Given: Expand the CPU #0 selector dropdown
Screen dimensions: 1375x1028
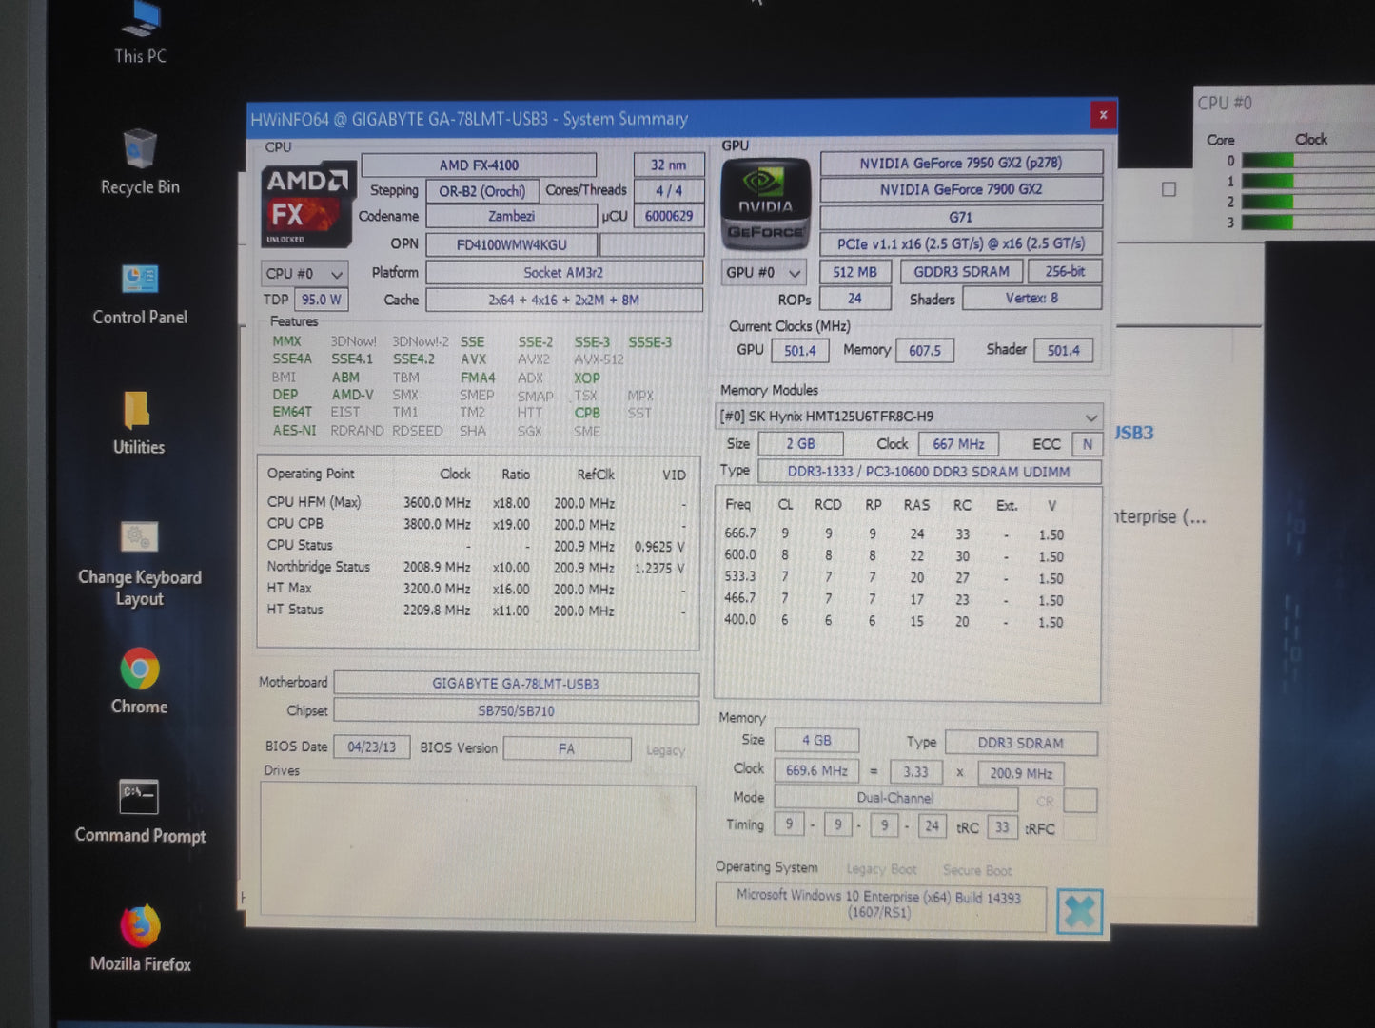Looking at the screenshot, I should pyautogui.click(x=335, y=273).
